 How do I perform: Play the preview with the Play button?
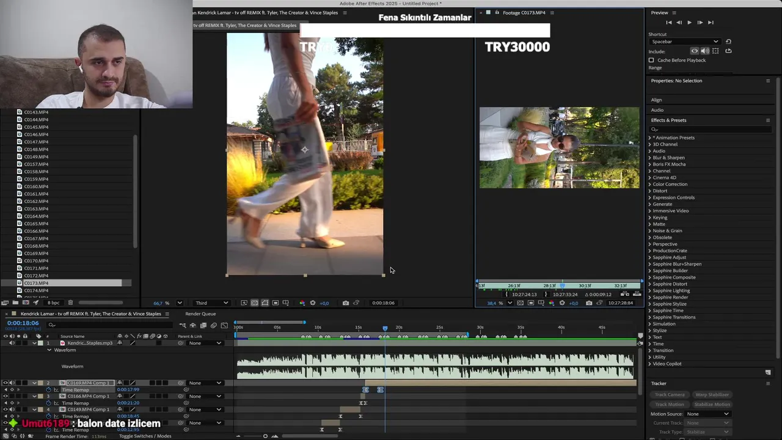[x=689, y=23]
